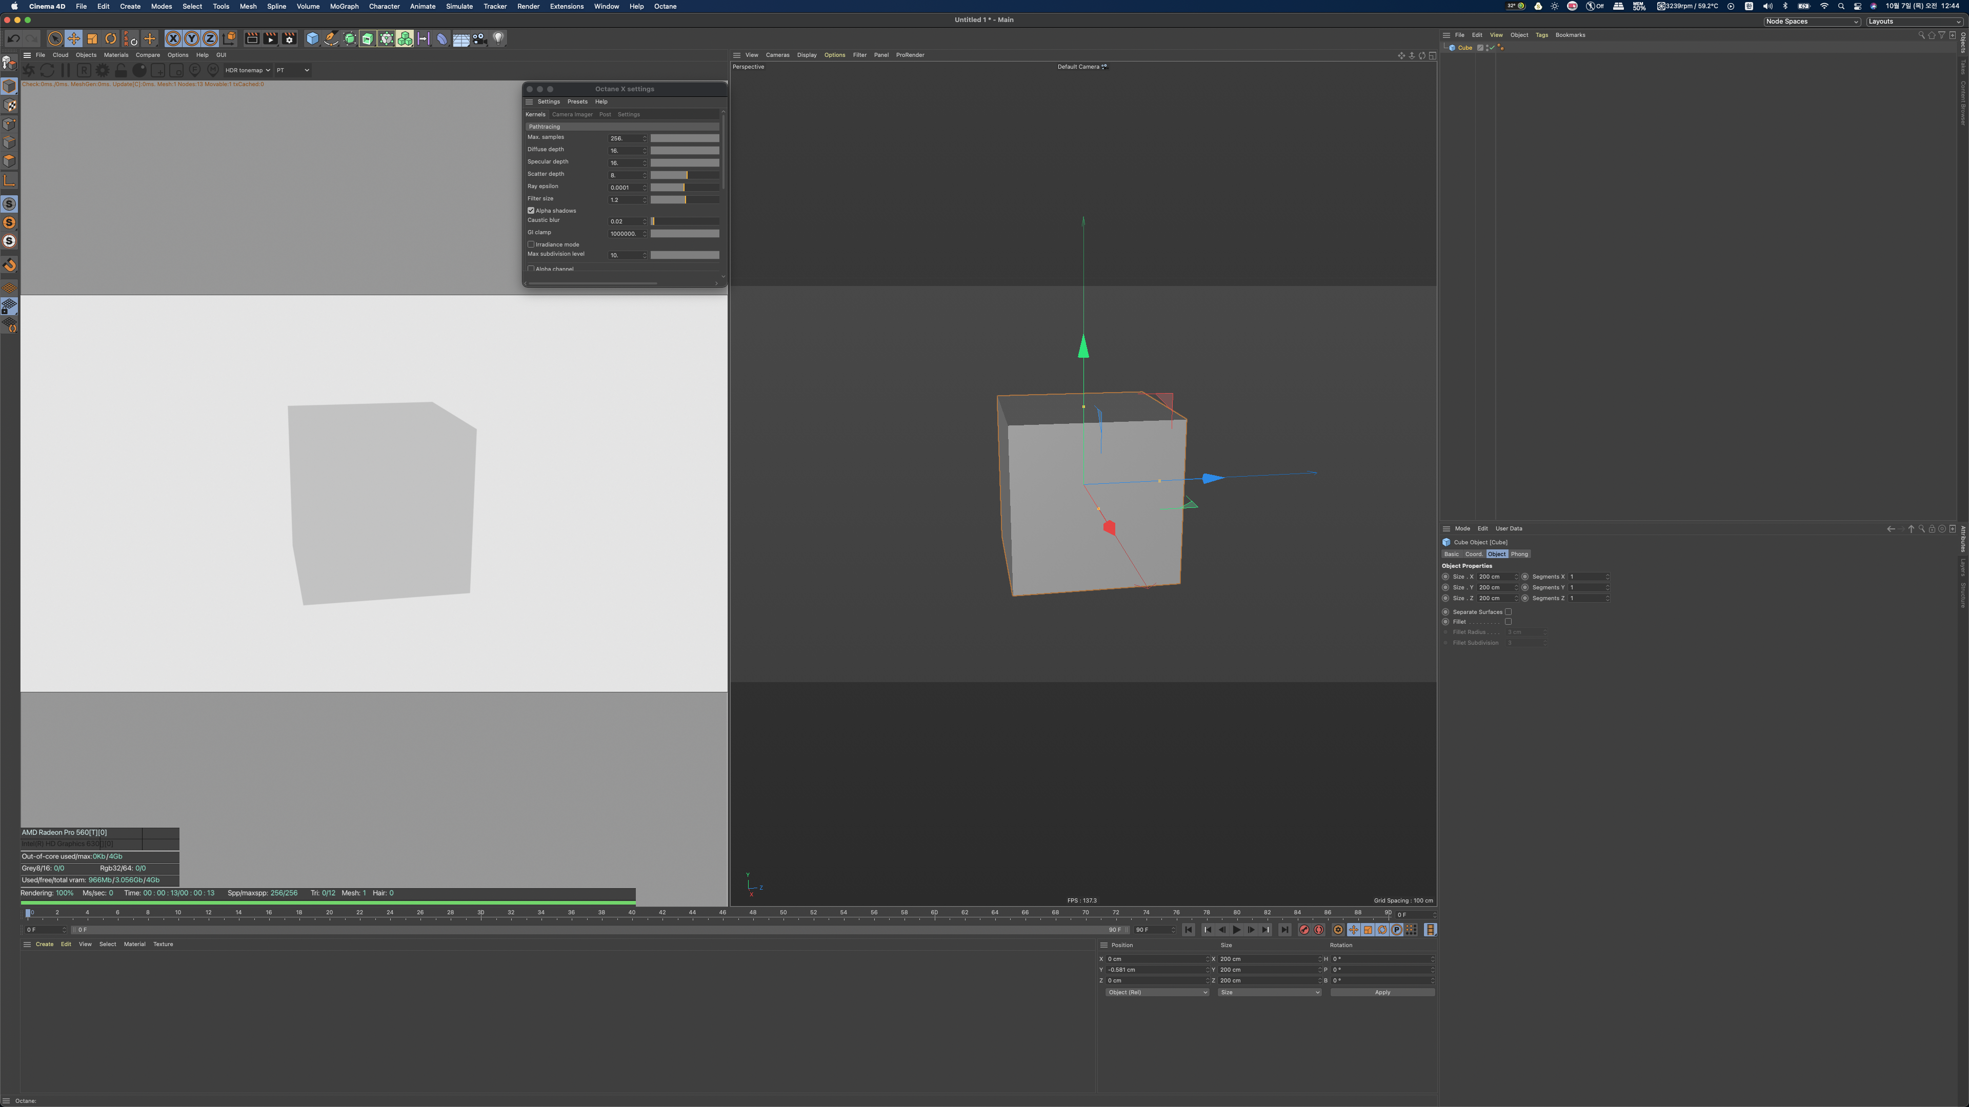This screenshot has height=1107, width=1969.
Task: Toggle the Alpha shadows checkbox
Action: pos(531,211)
